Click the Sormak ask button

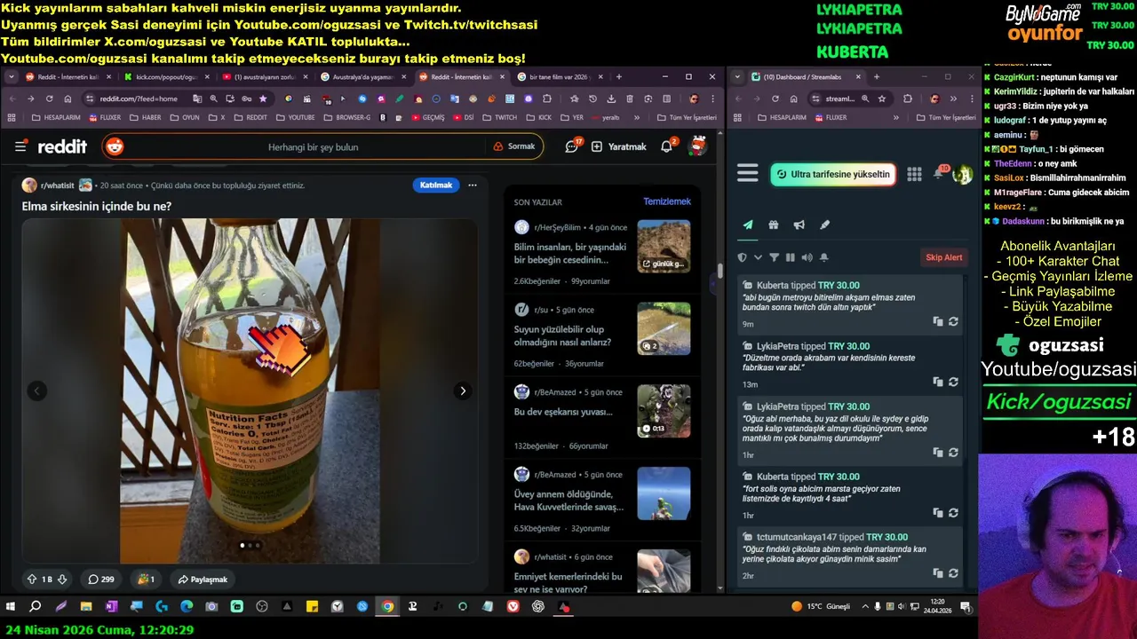(x=514, y=146)
